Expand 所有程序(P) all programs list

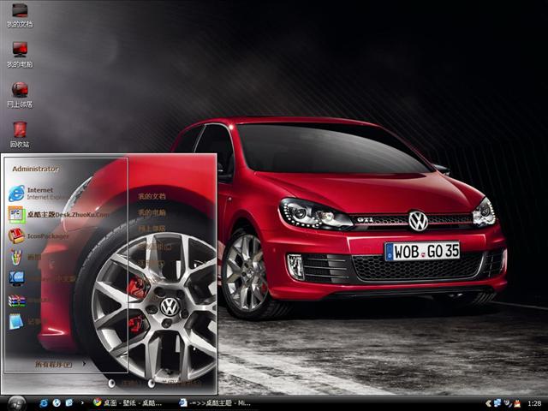(x=60, y=364)
